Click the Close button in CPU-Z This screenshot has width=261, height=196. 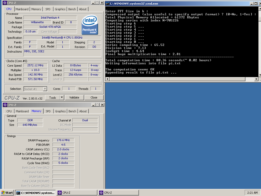[94, 97]
